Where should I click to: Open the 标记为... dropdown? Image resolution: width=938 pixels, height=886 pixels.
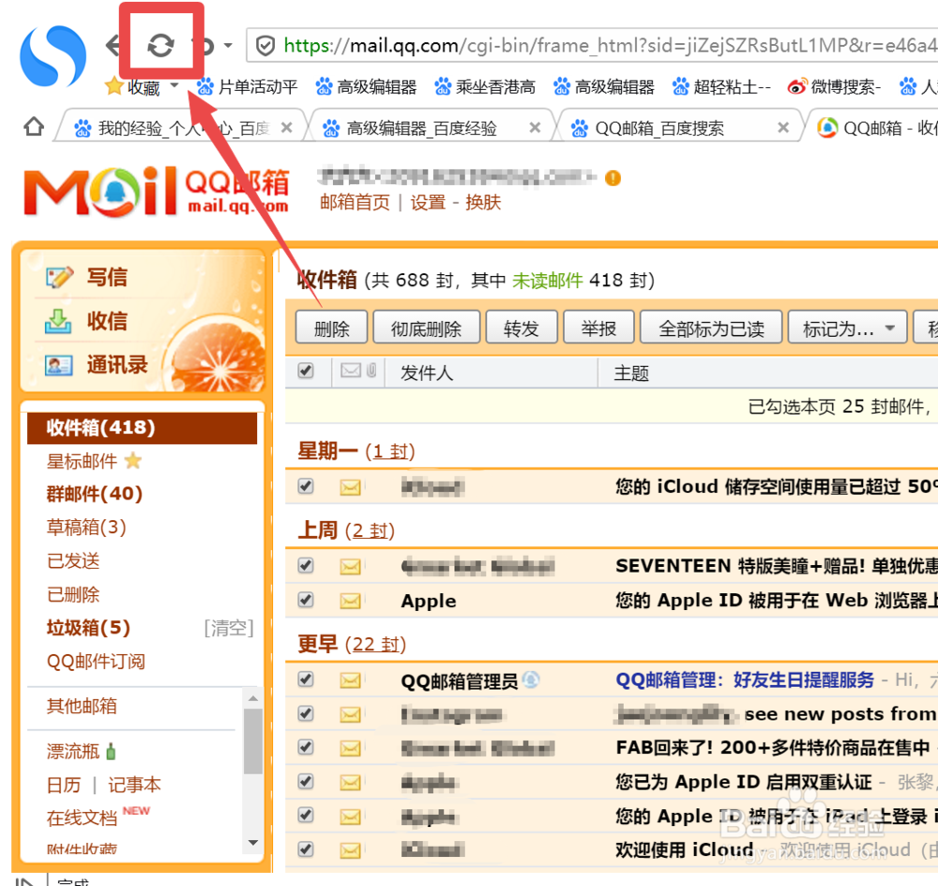point(847,328)
